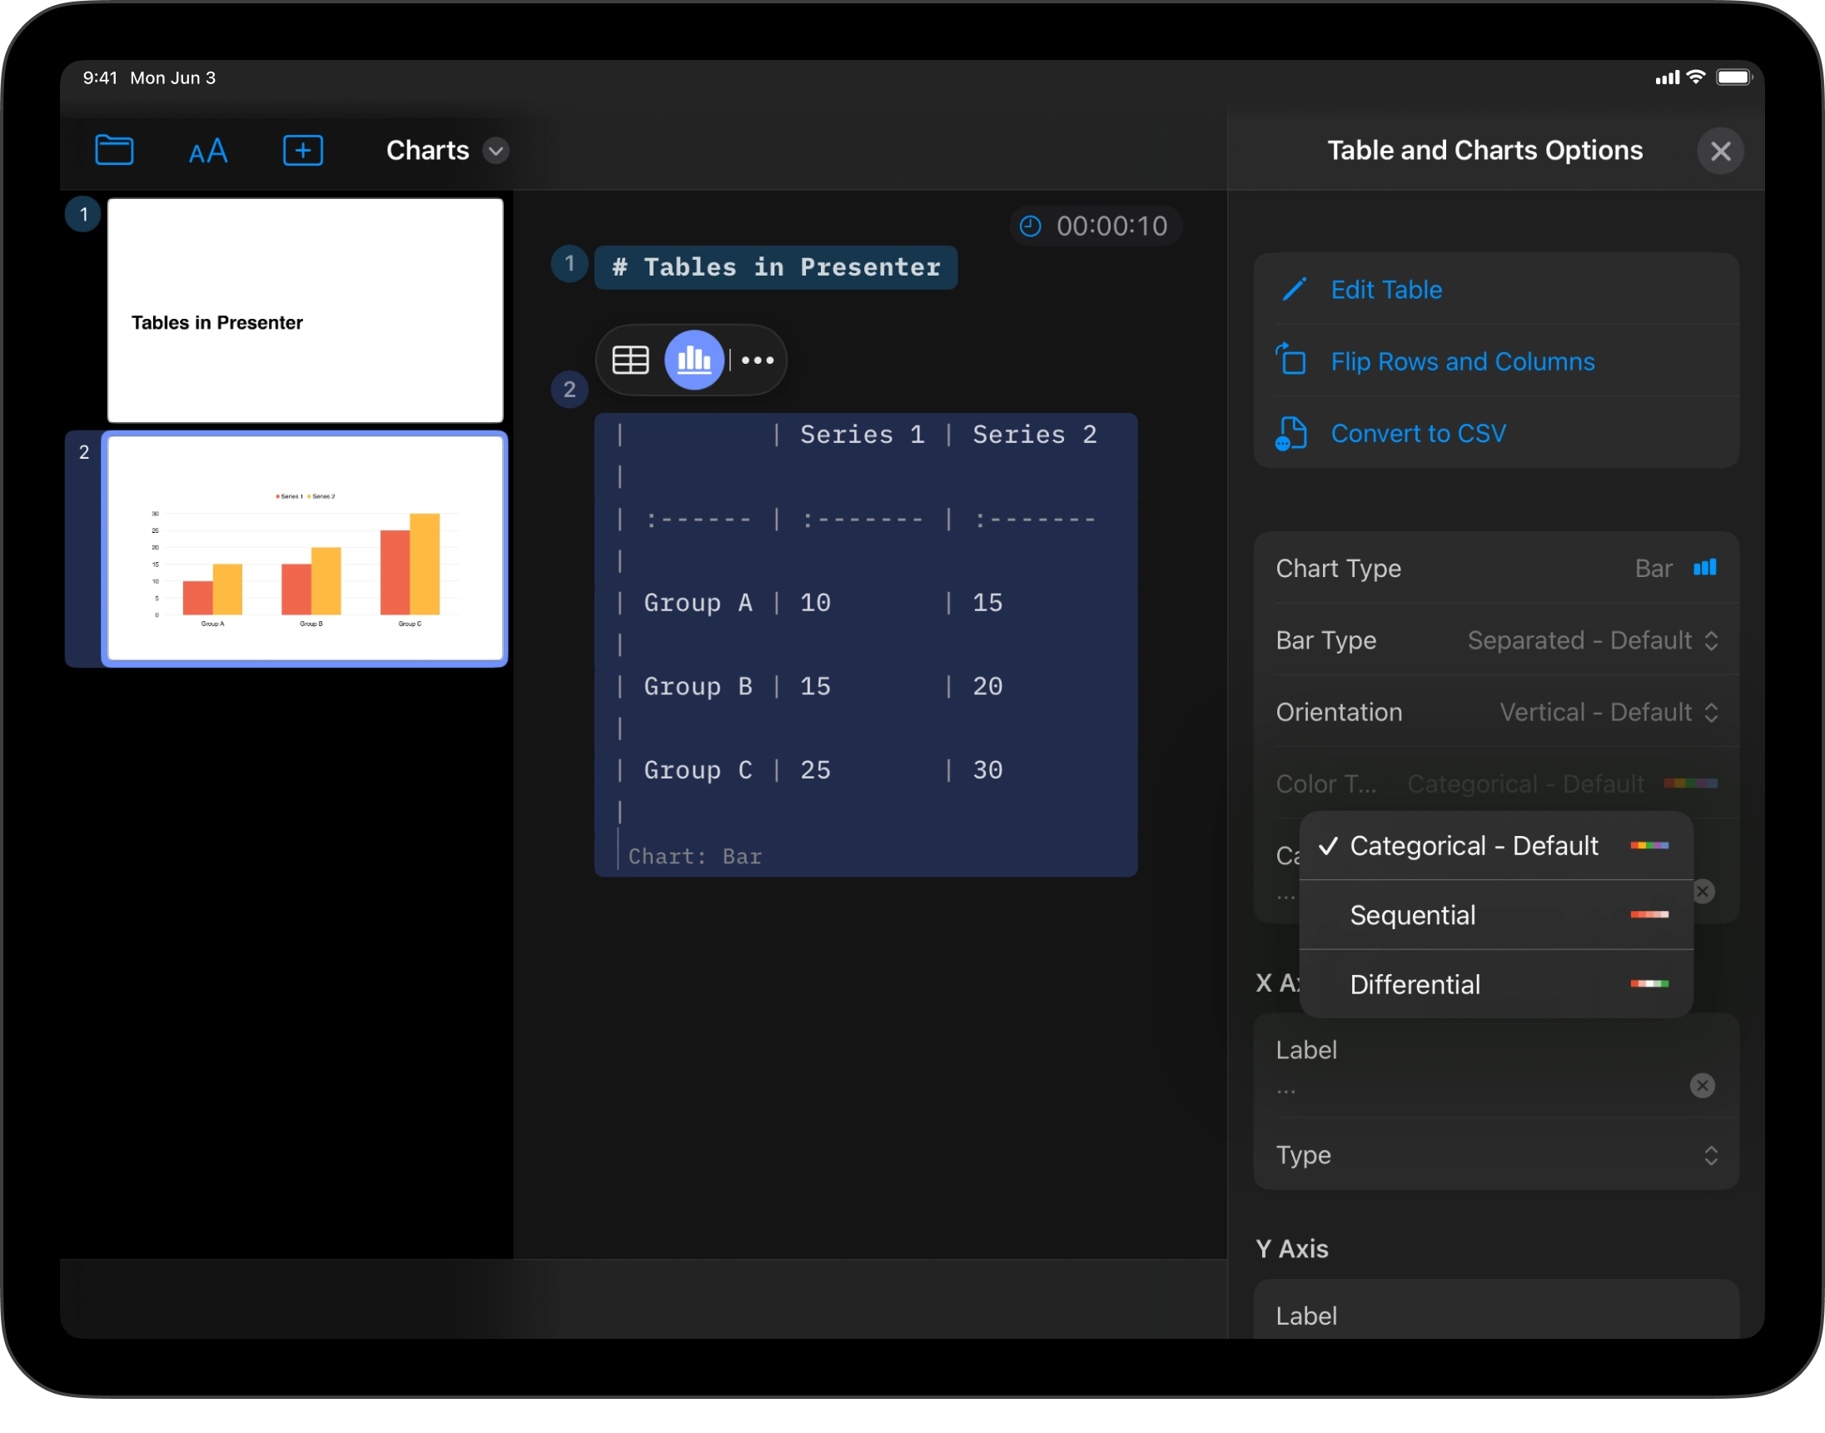Select the bar chart view icon
This screenshot has height=1433, width=1825.
[694, 360]
